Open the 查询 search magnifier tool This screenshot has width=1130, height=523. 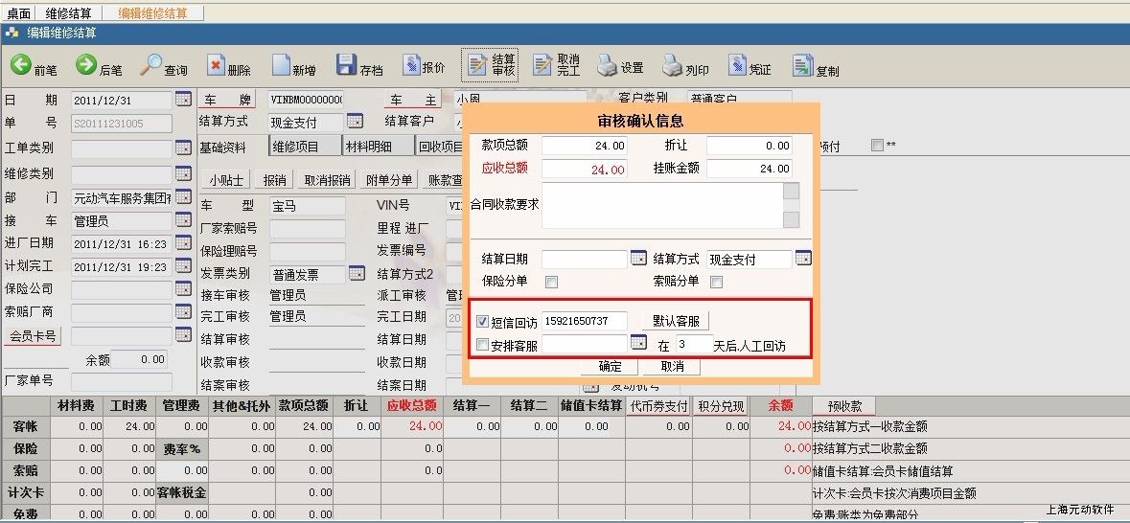pos(151,65)
